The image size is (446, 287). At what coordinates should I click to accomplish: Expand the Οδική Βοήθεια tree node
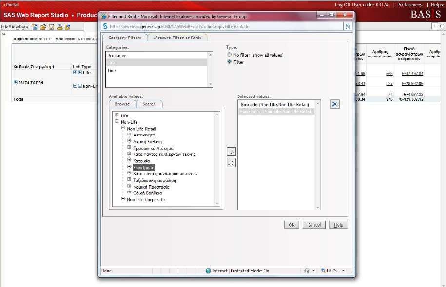(129, 192)
